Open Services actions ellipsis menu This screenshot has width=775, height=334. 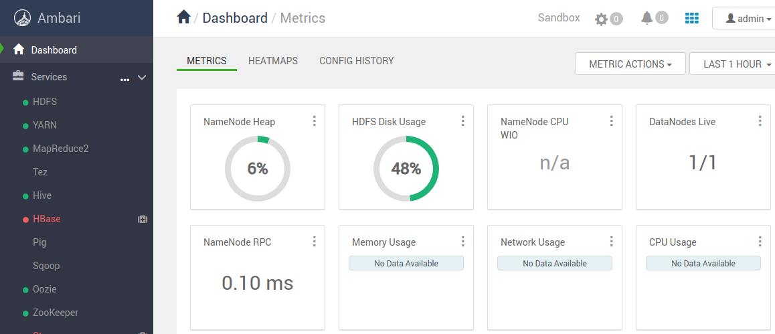tap(125, 78)
